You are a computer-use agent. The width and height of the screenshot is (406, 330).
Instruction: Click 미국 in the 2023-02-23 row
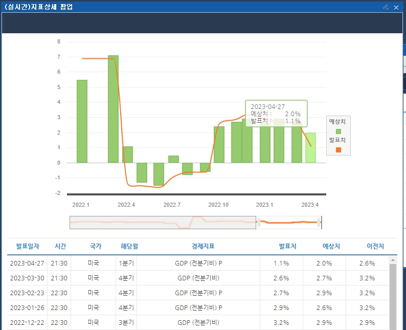(94, 293)
